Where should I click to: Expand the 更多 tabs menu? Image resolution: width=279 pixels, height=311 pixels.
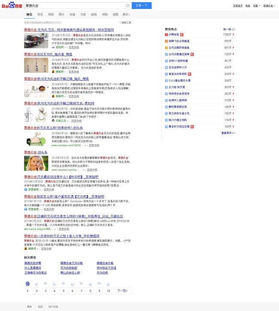(126, 15)
